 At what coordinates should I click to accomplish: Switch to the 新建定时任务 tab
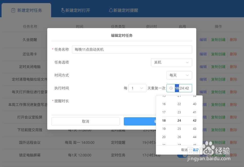26,10
